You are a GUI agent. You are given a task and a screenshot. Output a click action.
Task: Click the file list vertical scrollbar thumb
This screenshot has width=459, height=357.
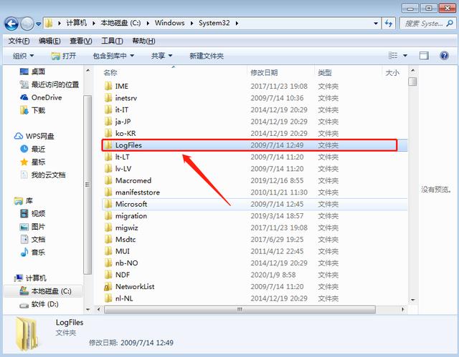413,82
